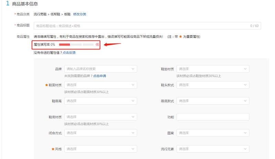
Task: Click the 修改分类 link
Action: (79, 14)
